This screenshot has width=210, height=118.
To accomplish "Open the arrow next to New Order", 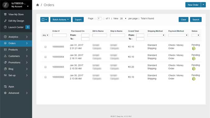I will pos(203,5).
